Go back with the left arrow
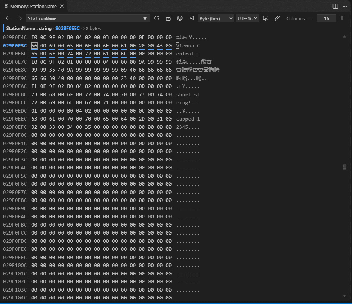 (8, 18)
